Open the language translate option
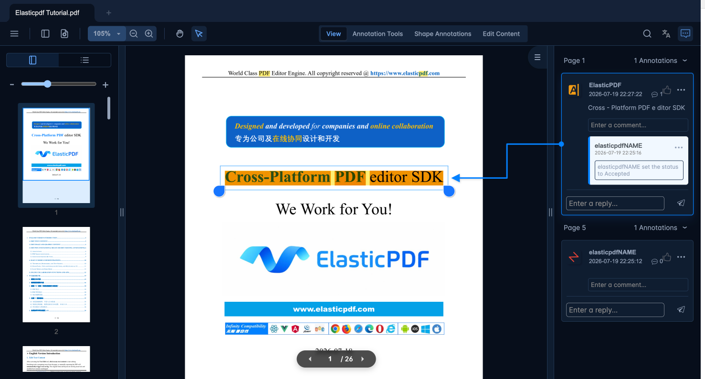This screenshot has width=705, height=379. (666, 34)
